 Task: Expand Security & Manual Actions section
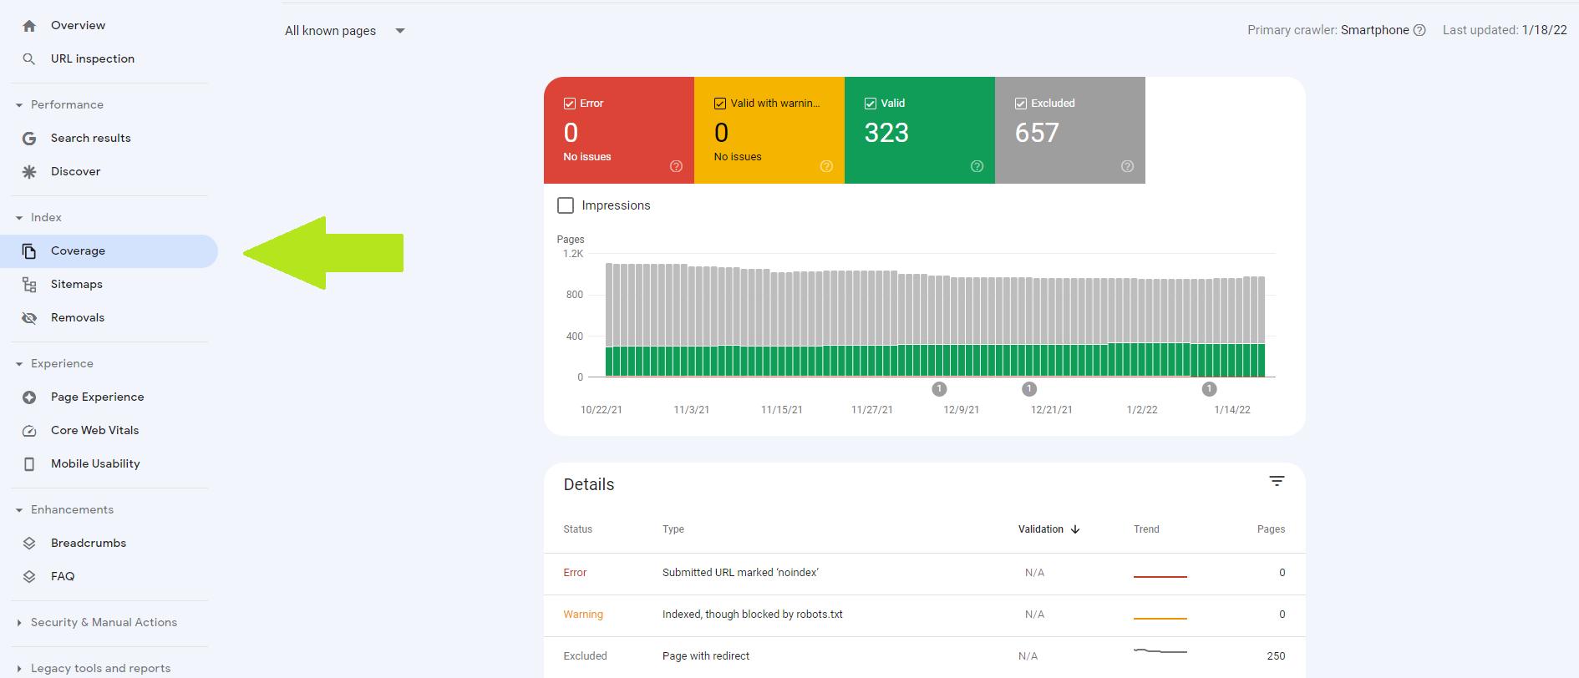(x=104, y=623)
